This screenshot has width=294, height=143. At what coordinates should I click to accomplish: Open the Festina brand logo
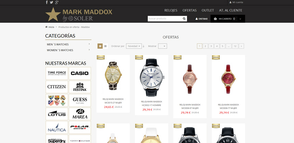pos(80,87)
